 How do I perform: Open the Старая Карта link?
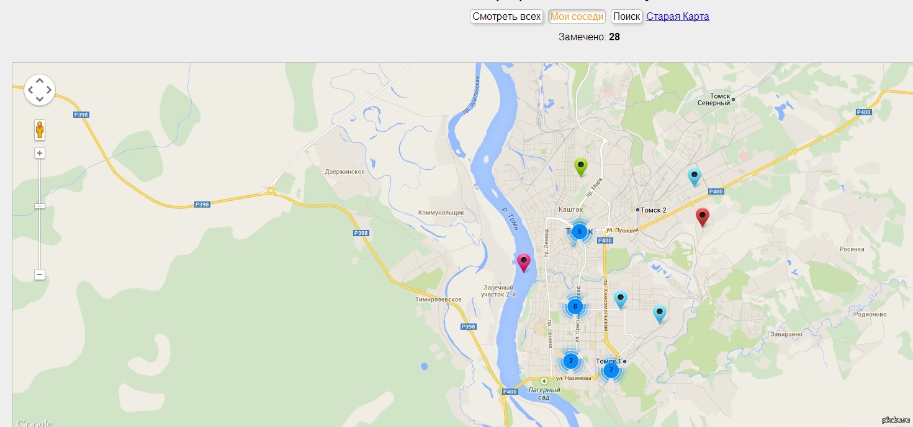pos(677,17)
